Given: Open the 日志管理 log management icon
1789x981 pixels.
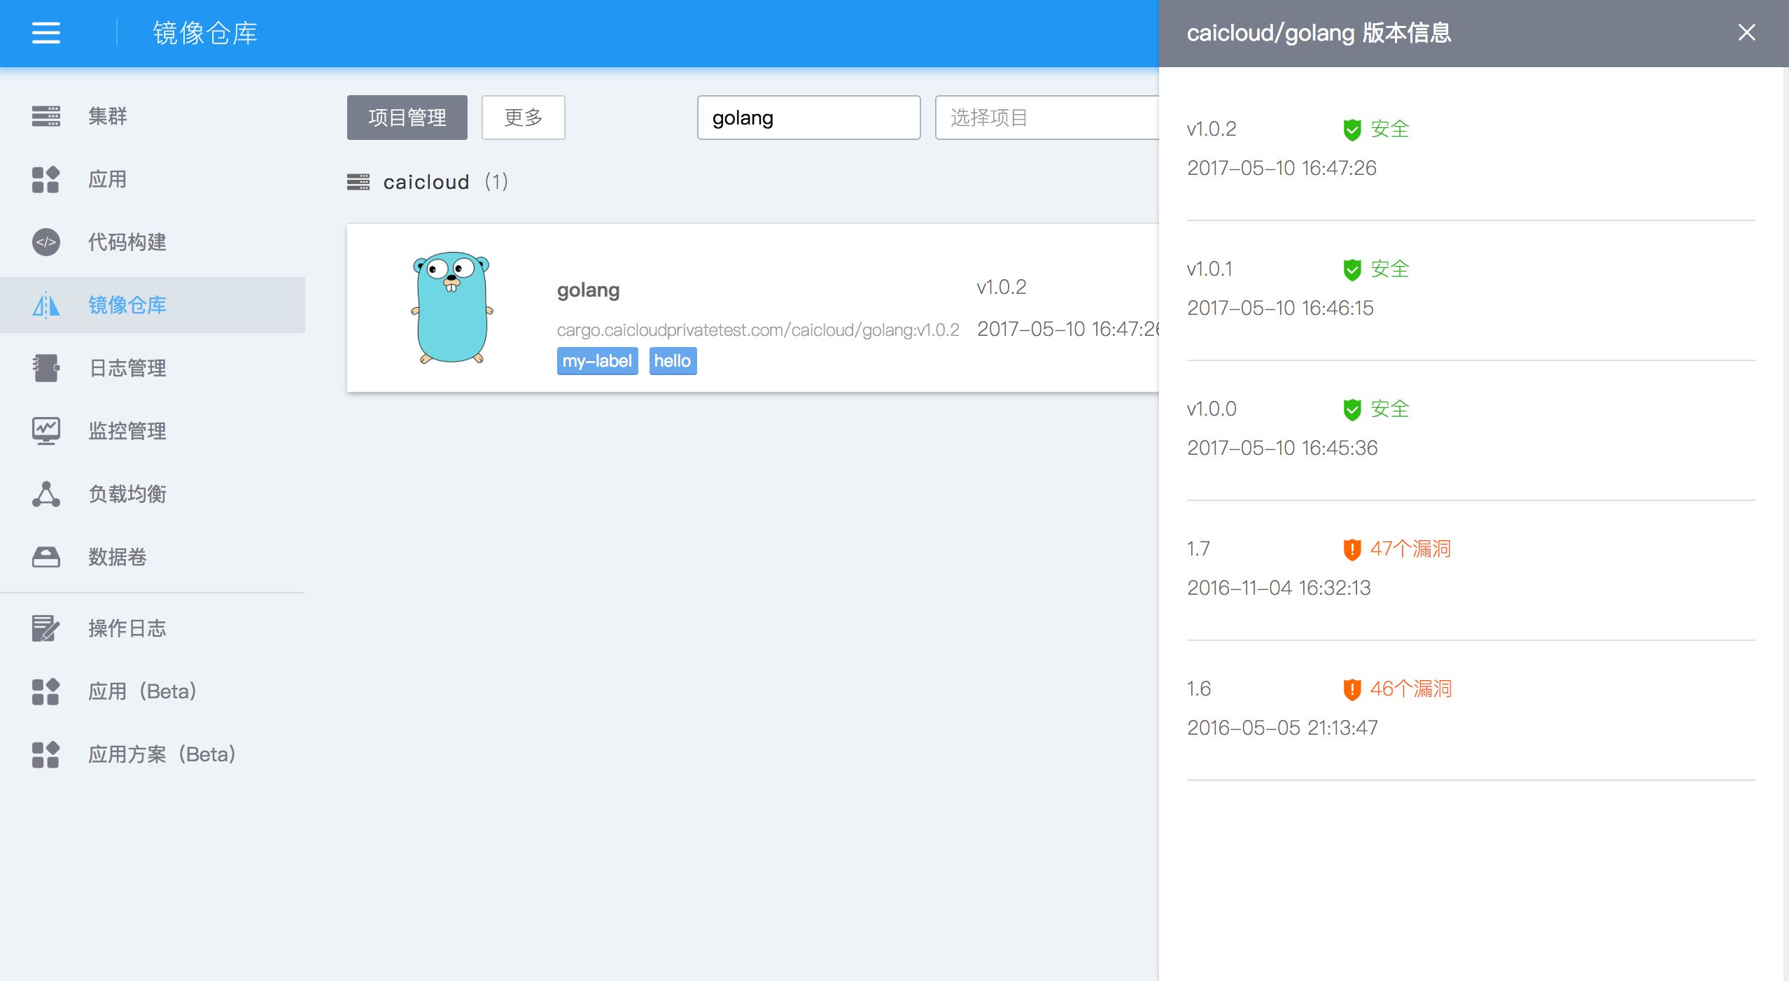Looking at the screenshot, I should (x=46, y=368).
